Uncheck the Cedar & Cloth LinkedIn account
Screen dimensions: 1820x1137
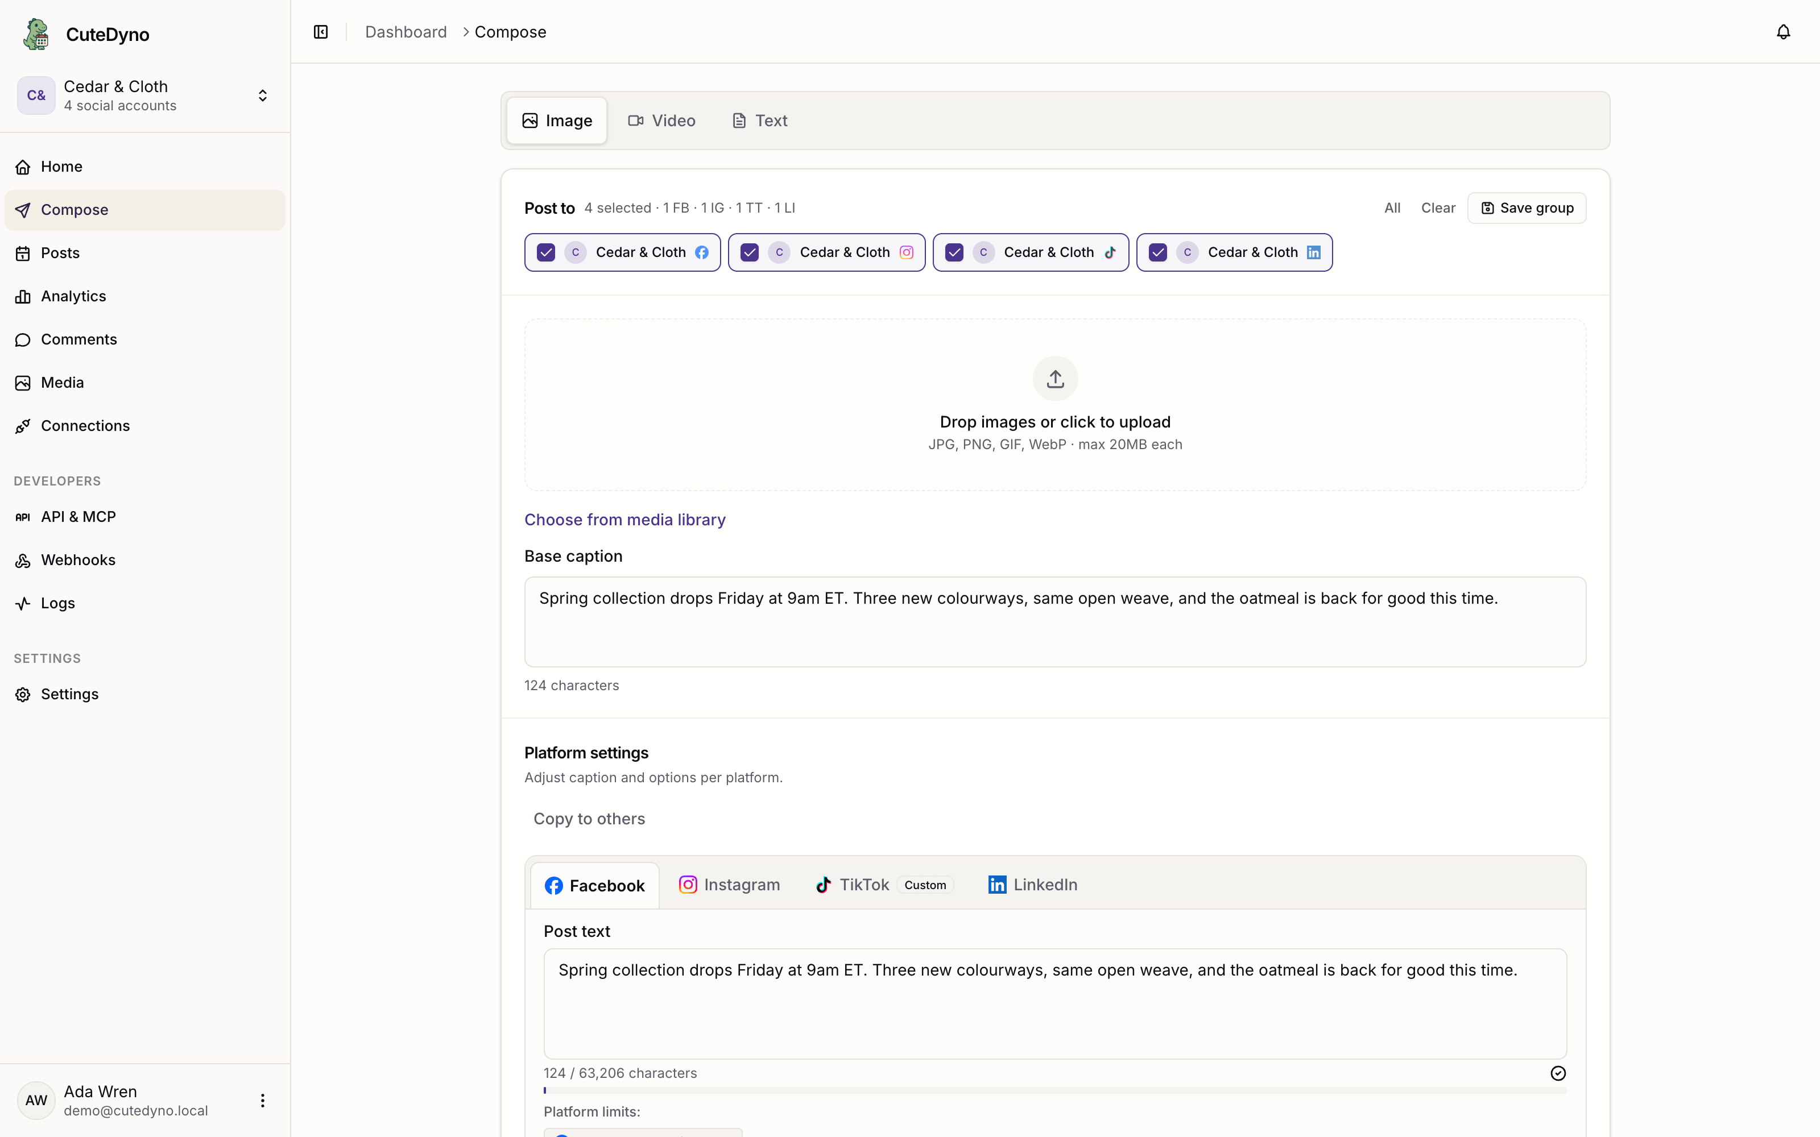[1157, 252]
